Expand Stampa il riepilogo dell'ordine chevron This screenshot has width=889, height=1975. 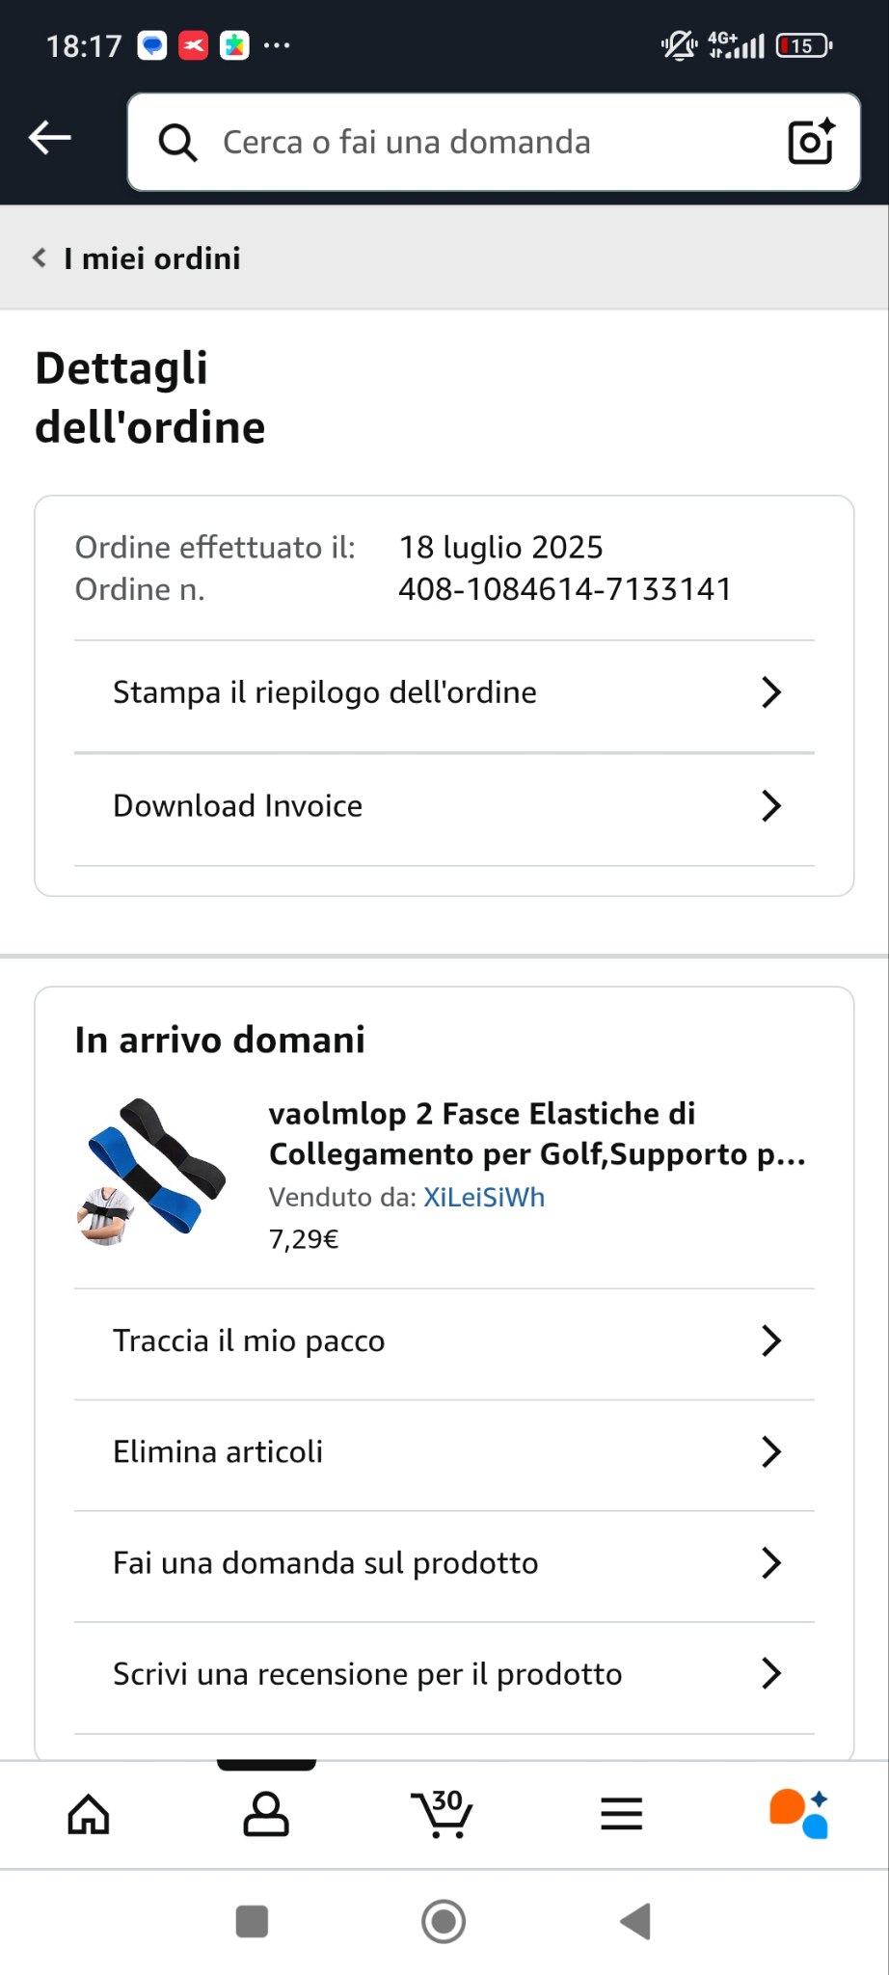[x=771, y=692]
